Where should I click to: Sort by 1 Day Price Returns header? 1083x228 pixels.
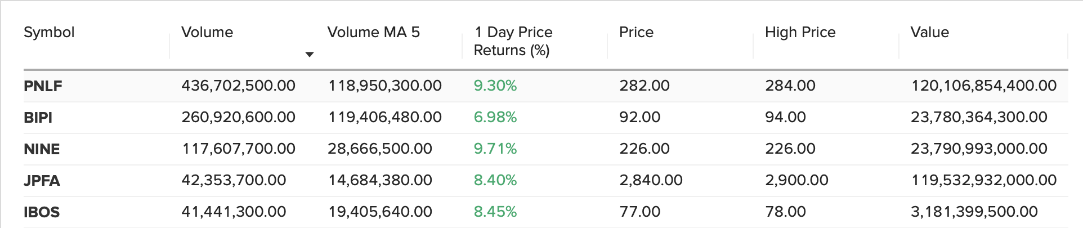[513, 41]
